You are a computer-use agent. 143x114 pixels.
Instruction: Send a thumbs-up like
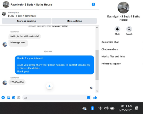pyautogui.click(x=95, y=98)
